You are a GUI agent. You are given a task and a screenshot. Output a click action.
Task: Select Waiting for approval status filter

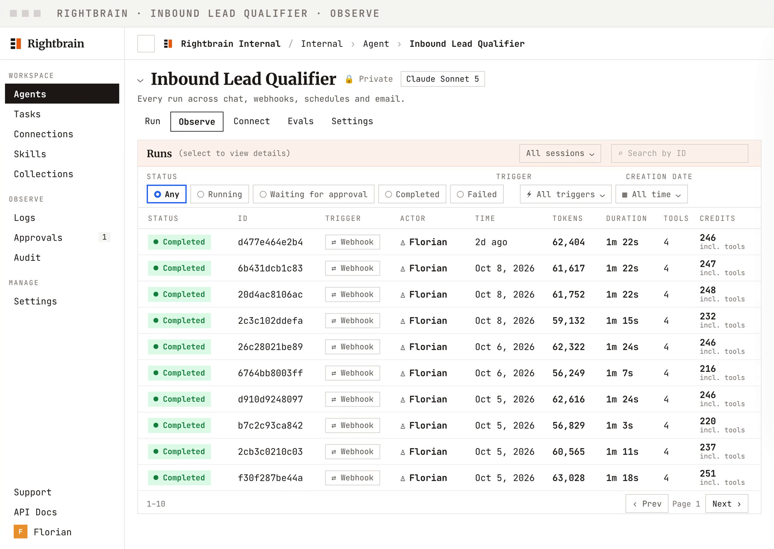pos(313,194)
